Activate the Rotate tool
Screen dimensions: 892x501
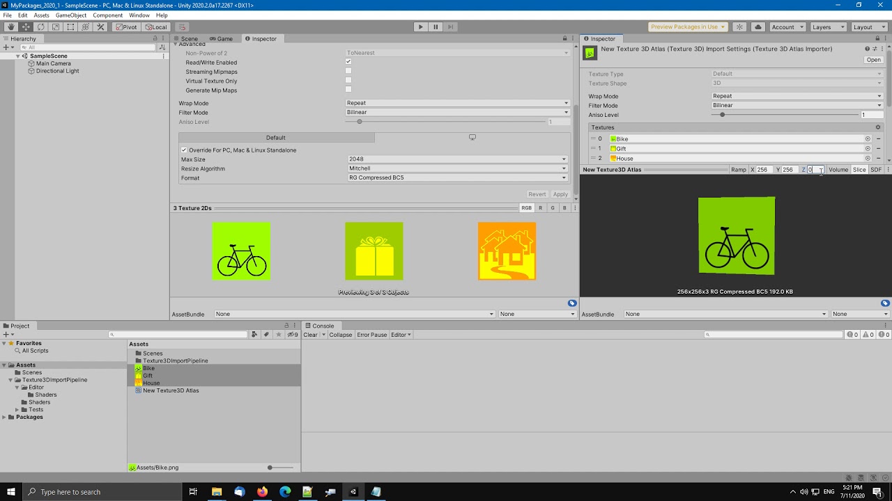pyautogui.click(x=40, y=26)
